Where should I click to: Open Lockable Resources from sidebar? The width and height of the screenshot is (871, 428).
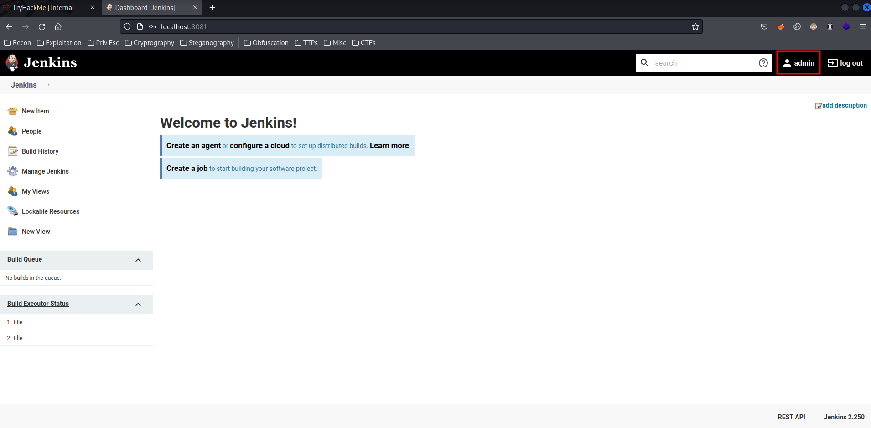51,211
